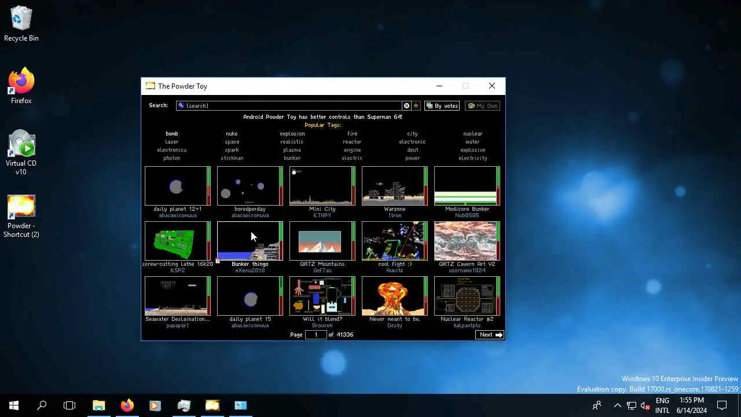Select the city tag
The image size is (741, 417).
[x=412, y=134]
